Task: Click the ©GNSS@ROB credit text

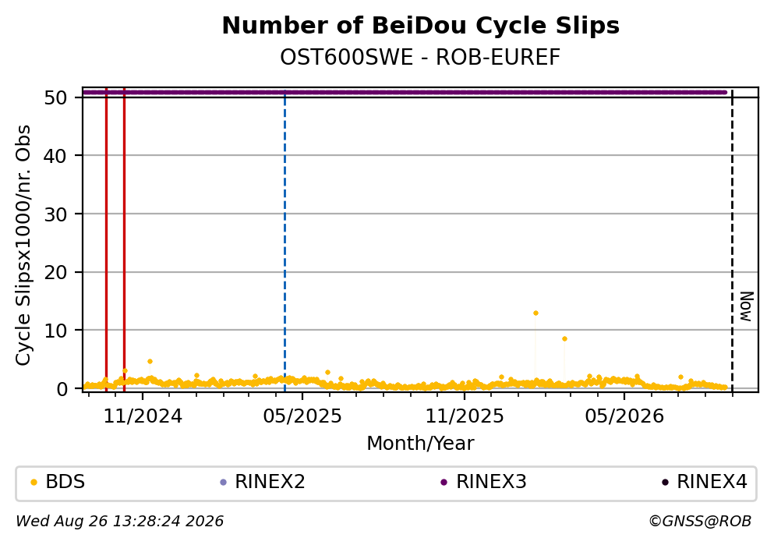Action: (700, 522)
